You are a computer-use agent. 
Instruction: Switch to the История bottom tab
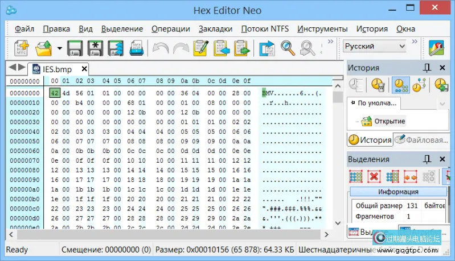point(370,140)
